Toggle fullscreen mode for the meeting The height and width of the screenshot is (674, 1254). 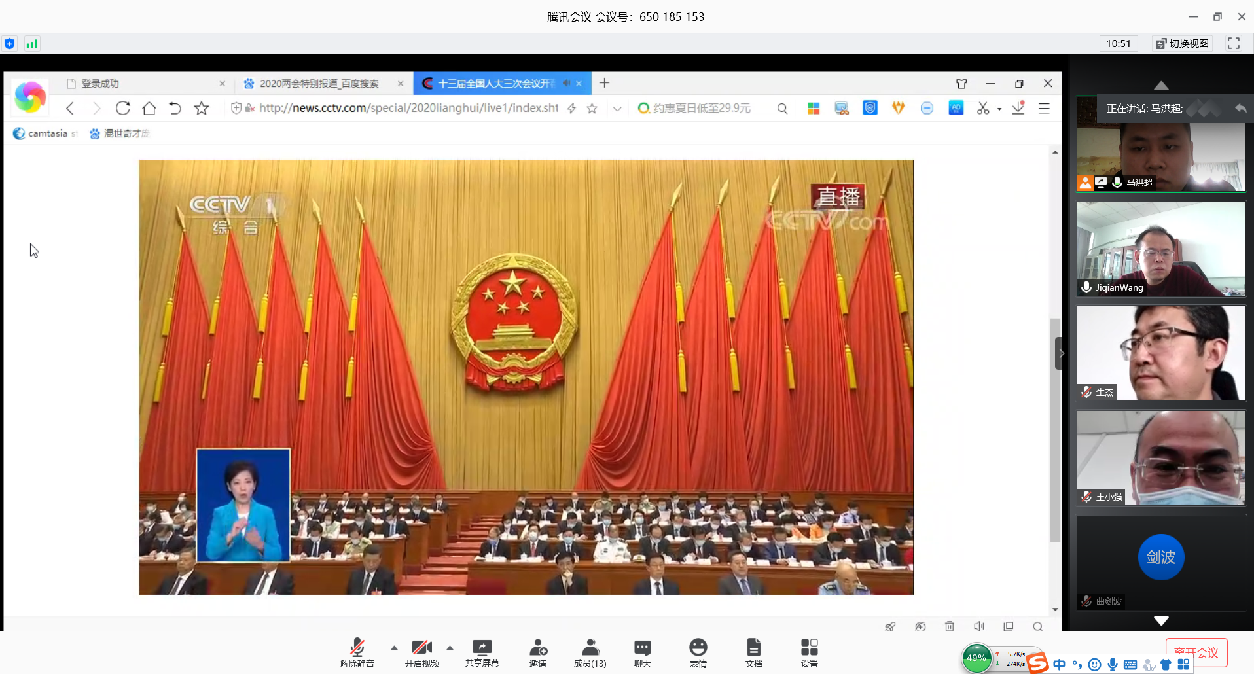click(1234, 43)
